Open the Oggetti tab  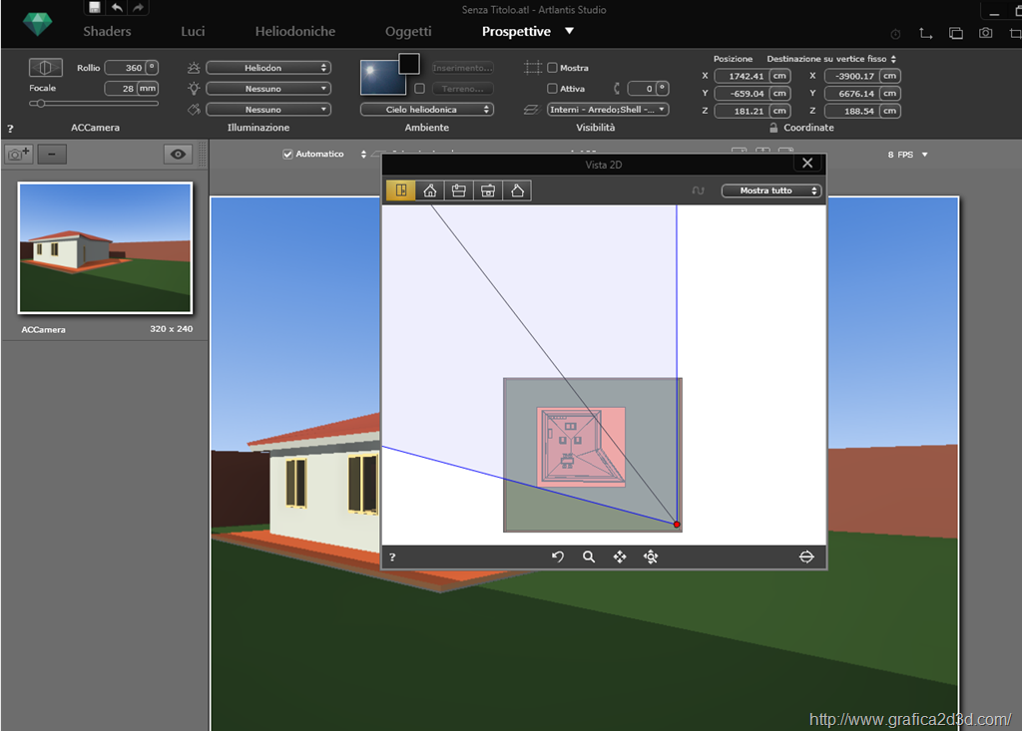(408, 32)
